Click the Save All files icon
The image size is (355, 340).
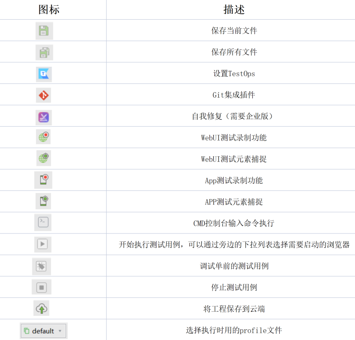pos(44,52)
